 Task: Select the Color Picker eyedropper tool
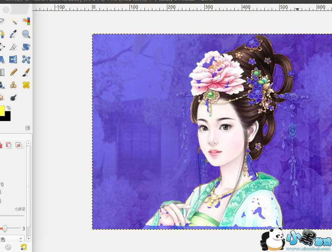pyautogui.click(x=13, y=34)
